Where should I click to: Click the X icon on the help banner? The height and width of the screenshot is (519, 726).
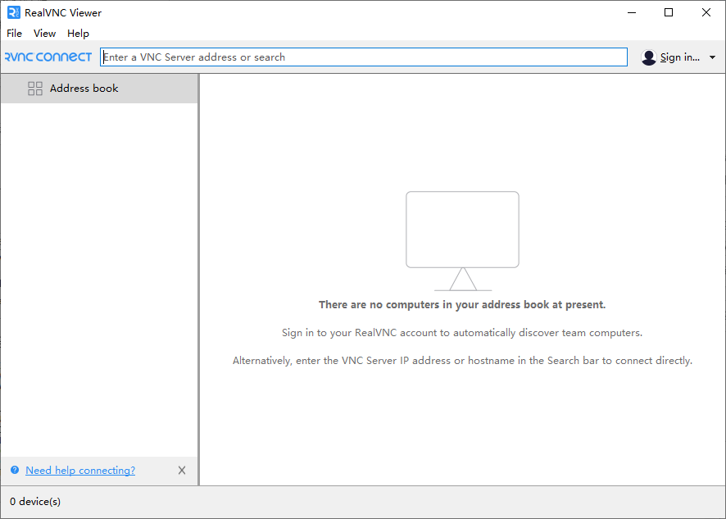point(182,470)
